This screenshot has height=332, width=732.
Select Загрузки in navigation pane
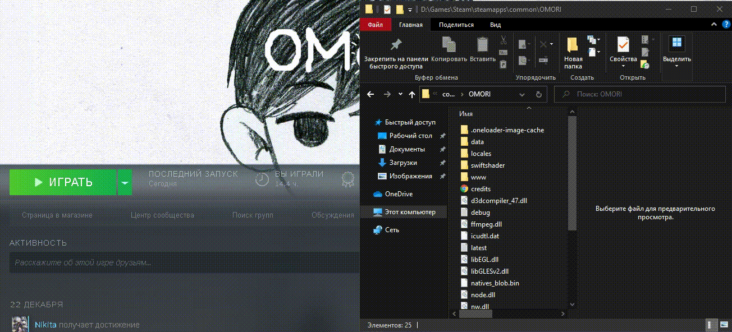click(x=403, y=163)
